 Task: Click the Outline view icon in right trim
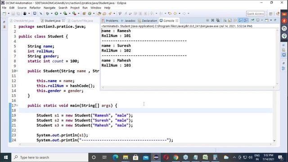tap(283, 68)
